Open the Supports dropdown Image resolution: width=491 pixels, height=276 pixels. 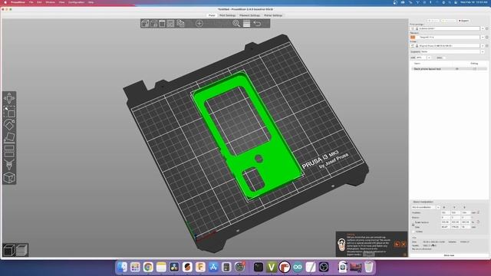pos(452,51)
